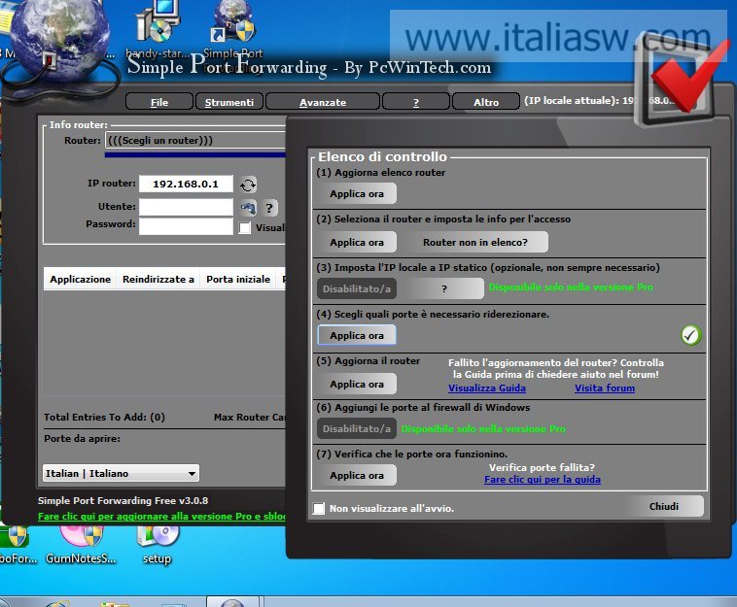Click the Router non in elenco? button
Screen dimensions: 737x607
[x=474, y=242]
